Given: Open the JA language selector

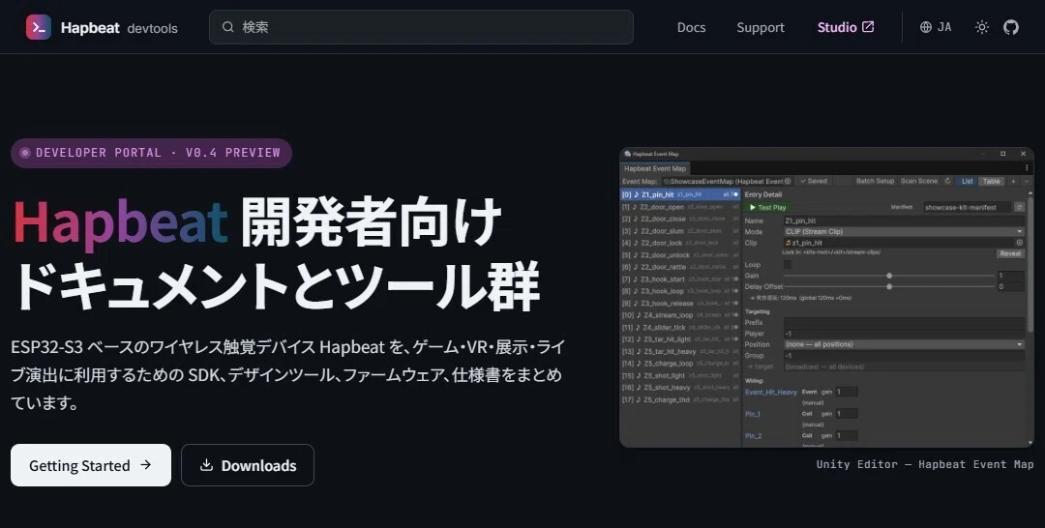Looking at the screenshot, I should point(936,27).
